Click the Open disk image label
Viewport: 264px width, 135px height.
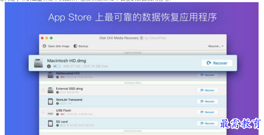[59, 46]
